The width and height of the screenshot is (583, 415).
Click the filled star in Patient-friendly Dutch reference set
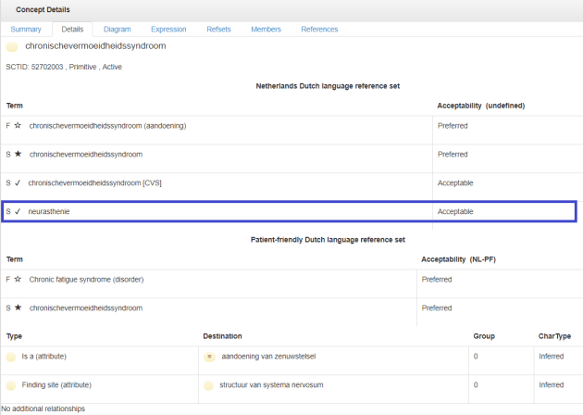pyautogui.click(x=18, y=308)
